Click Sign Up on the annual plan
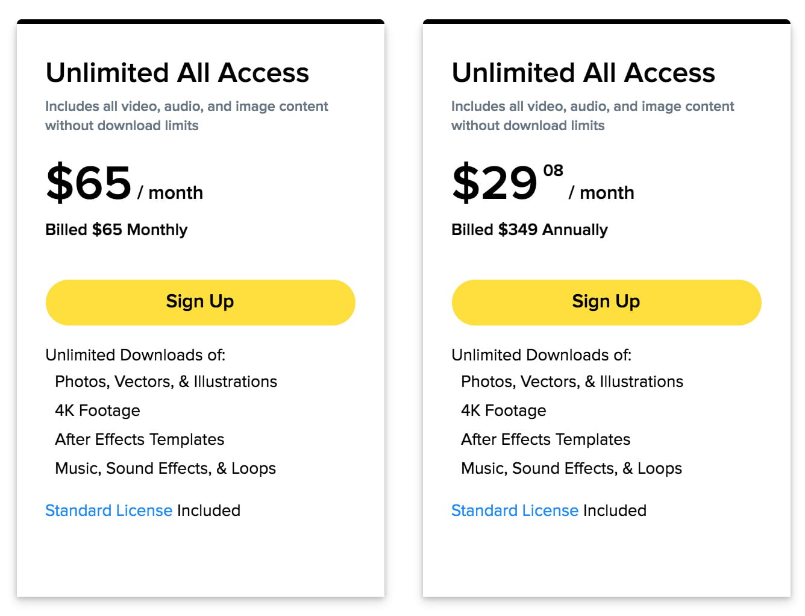Screen dimensions: 805x616 click(x=606, y=302)
